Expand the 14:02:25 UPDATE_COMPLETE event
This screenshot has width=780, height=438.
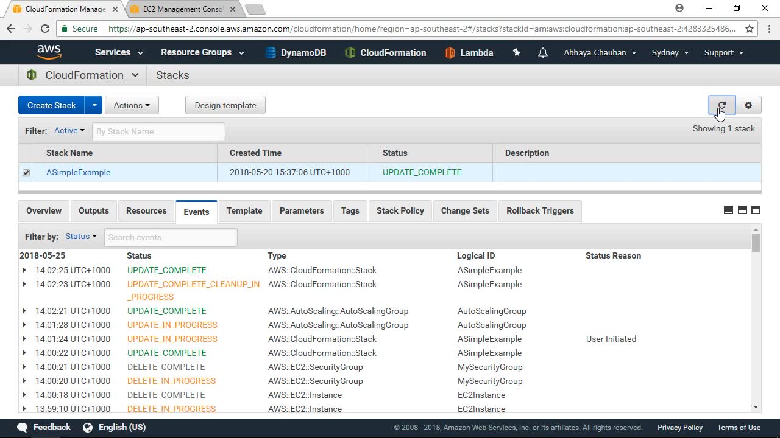24,270
